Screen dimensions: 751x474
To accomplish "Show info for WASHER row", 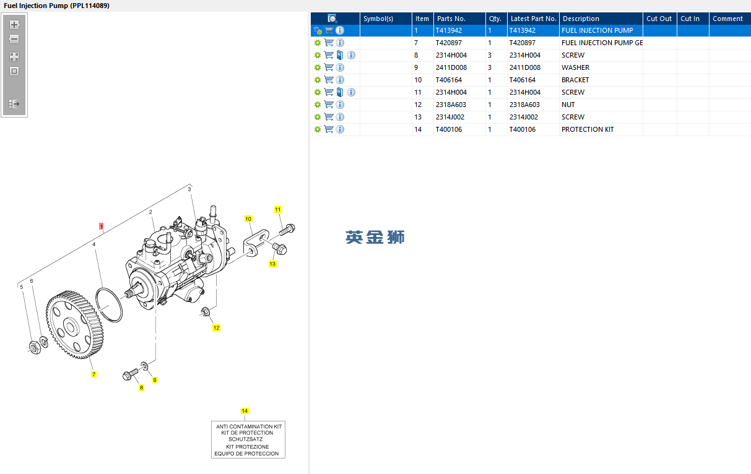I will 340,67.
